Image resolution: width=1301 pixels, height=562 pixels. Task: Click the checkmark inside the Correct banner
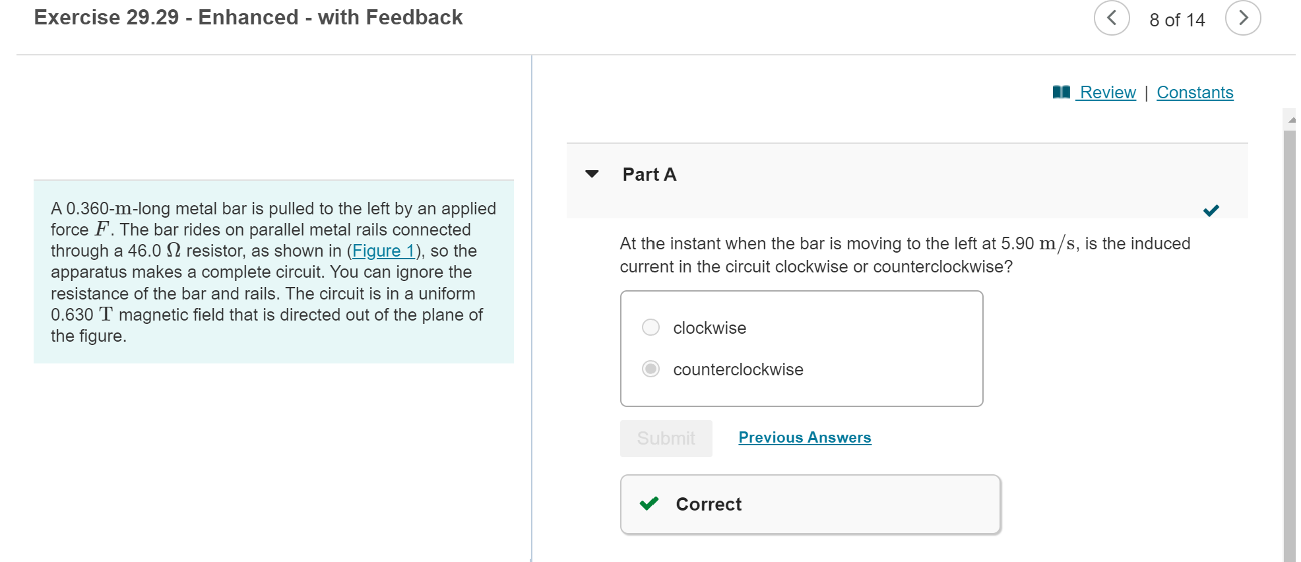click(x=650, y=503)
